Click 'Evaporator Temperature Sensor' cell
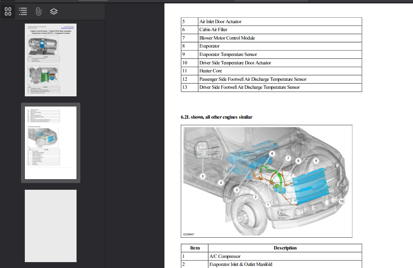The width and height of the screenshot is (413, 268). pos(280,54)
